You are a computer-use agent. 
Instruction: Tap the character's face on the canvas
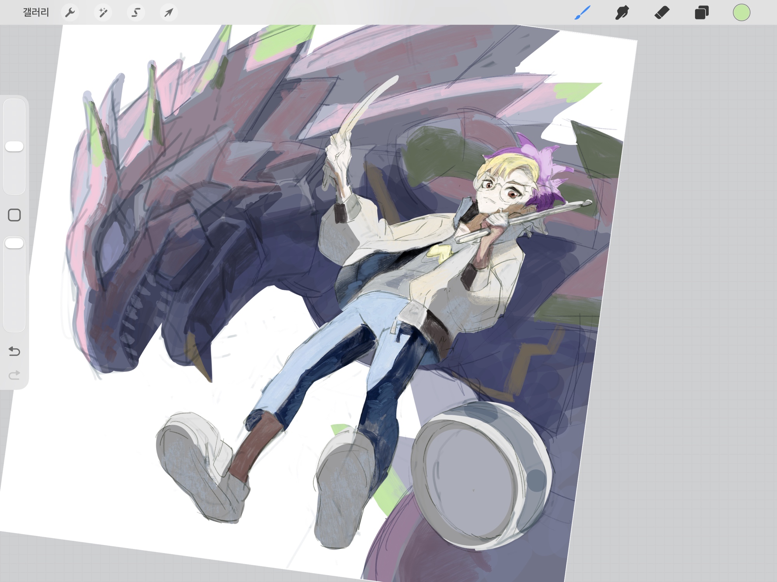[497, 190]
